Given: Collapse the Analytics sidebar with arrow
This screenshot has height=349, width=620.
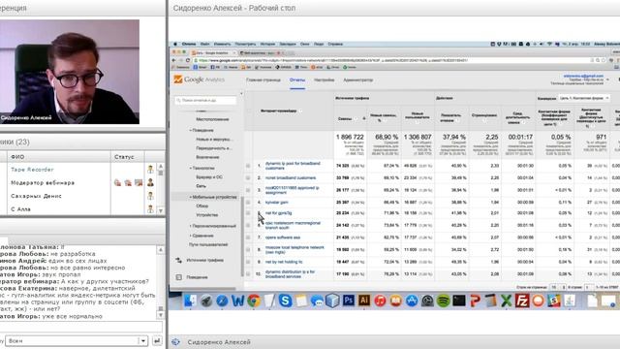Looking at the screenshot, I should pyautogui.click(x=241, y=94).
